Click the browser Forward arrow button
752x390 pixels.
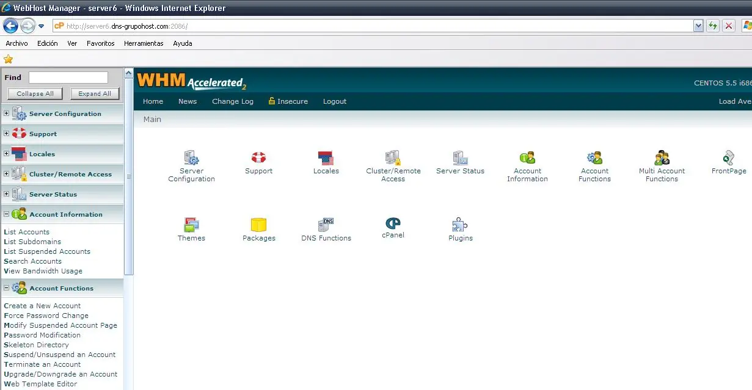click(27, 26)
